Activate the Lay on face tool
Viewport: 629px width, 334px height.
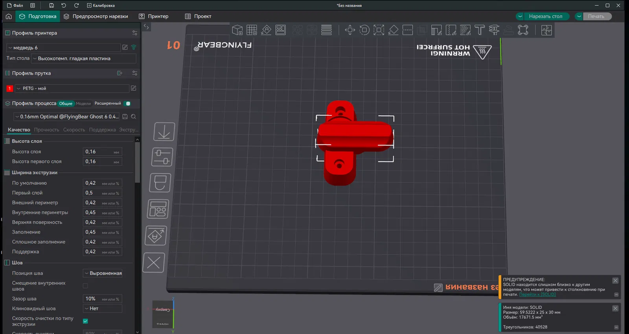click(393, 30)
